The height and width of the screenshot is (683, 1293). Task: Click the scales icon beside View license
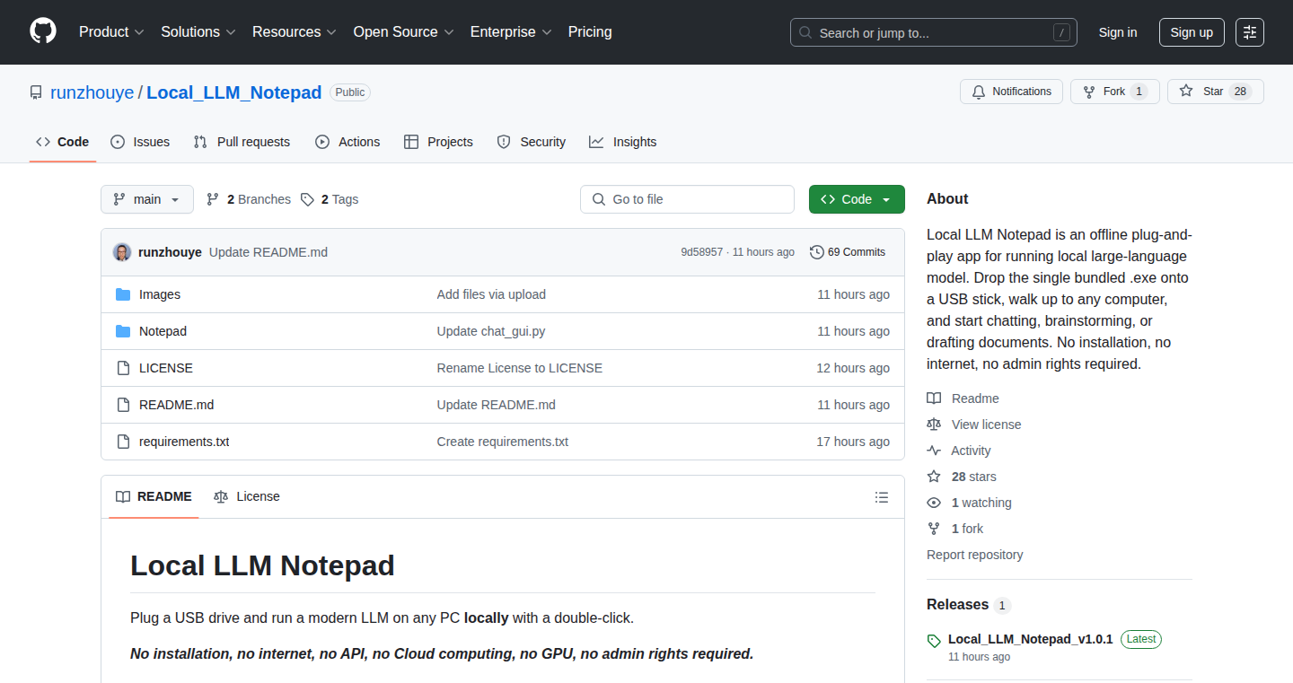click(934, 425)
